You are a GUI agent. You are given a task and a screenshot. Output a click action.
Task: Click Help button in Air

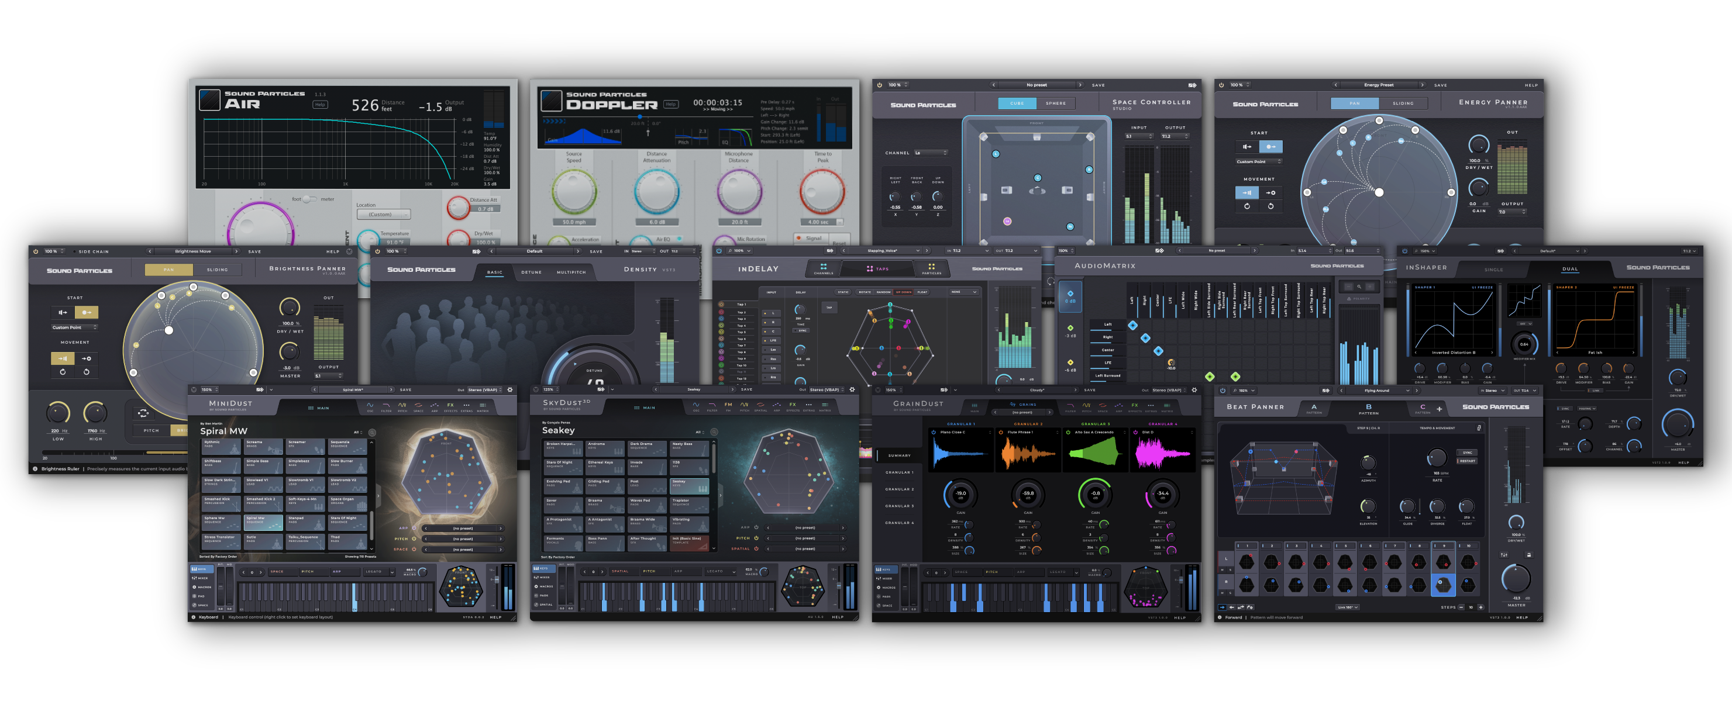[x=320, y=104]
